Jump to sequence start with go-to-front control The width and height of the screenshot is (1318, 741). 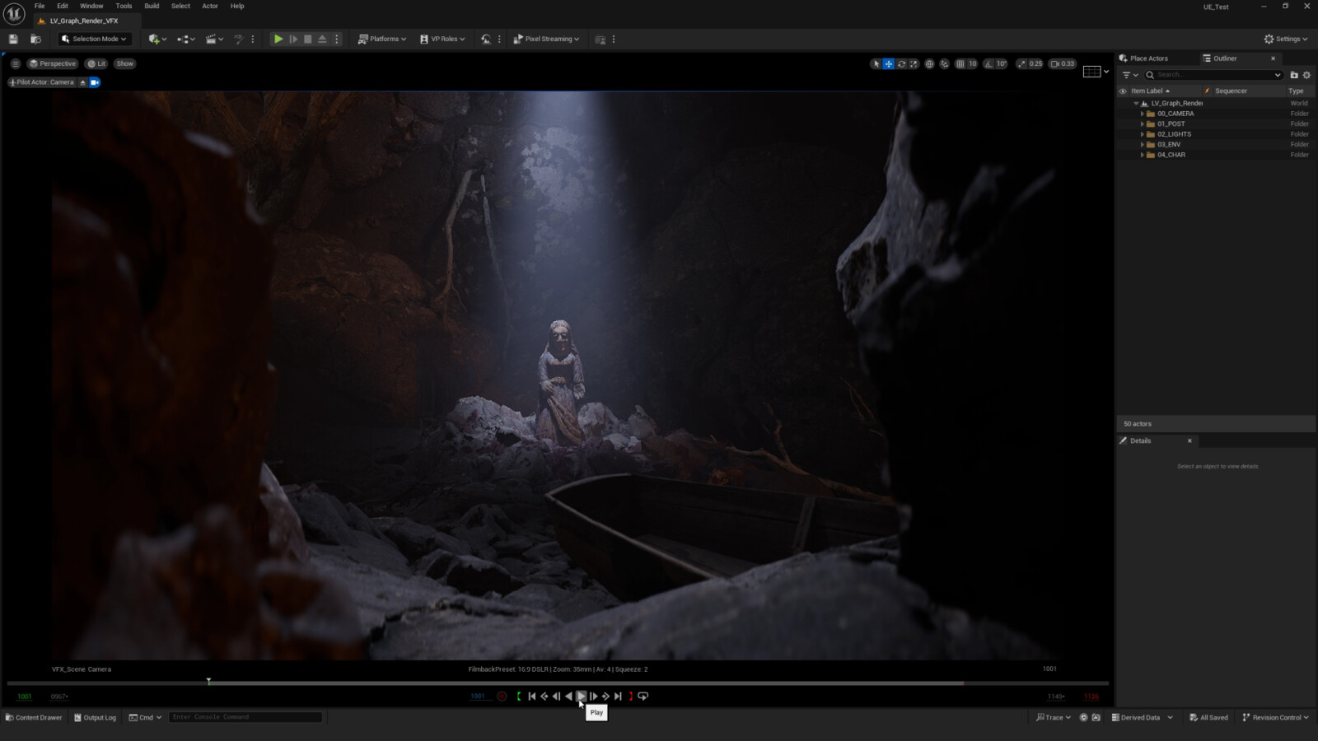point(532,697)
